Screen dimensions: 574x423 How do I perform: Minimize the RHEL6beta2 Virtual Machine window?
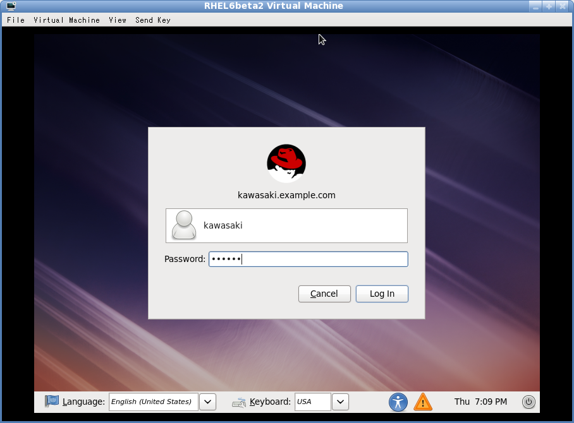tap(535, 6)
